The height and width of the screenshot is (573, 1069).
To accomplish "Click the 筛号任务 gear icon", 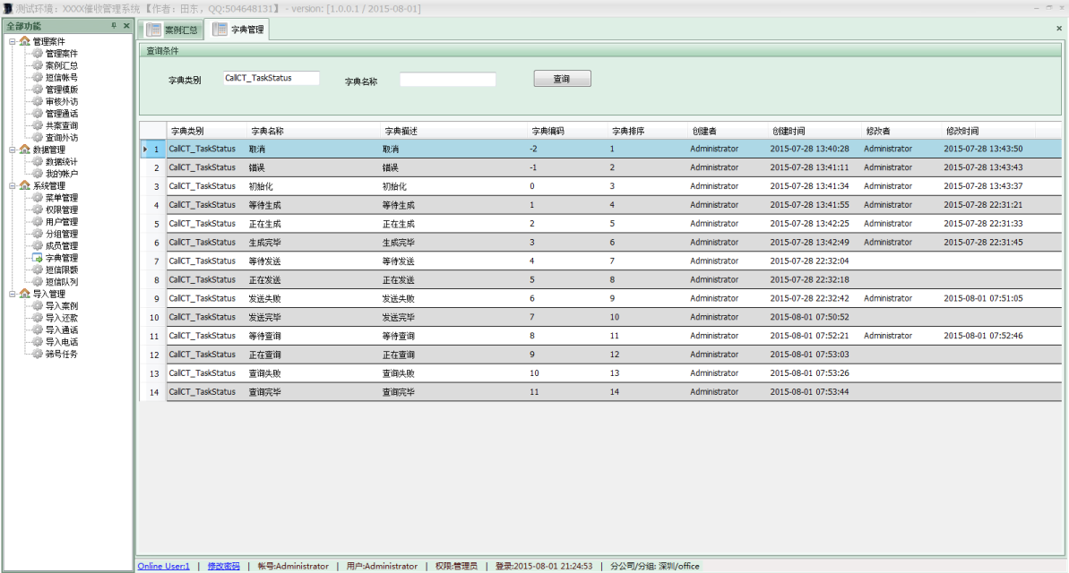I will pyautogui.click(x=38, y=354).
